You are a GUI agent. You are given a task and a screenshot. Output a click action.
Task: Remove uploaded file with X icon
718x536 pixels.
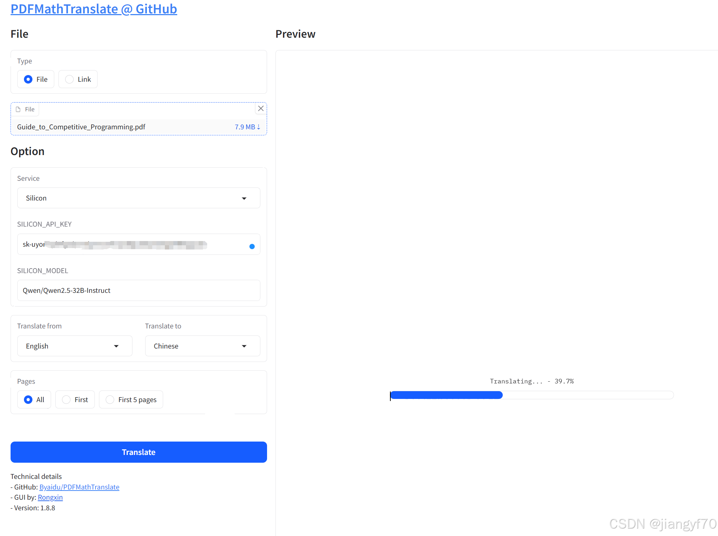(x=261, y=109)
